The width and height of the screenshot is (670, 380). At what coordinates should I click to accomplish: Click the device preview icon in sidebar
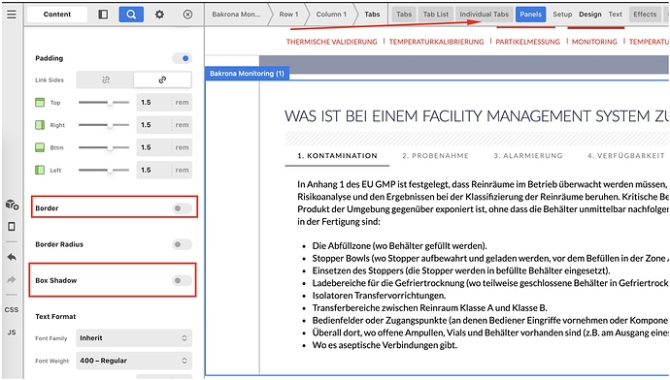click(x=12, y=226)
